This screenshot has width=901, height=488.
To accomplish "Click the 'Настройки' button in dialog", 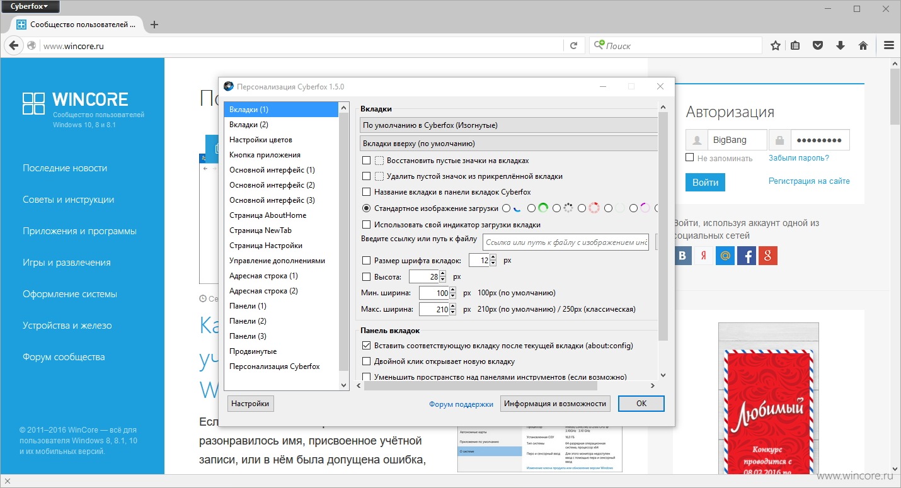I will [x=250, y=404].
